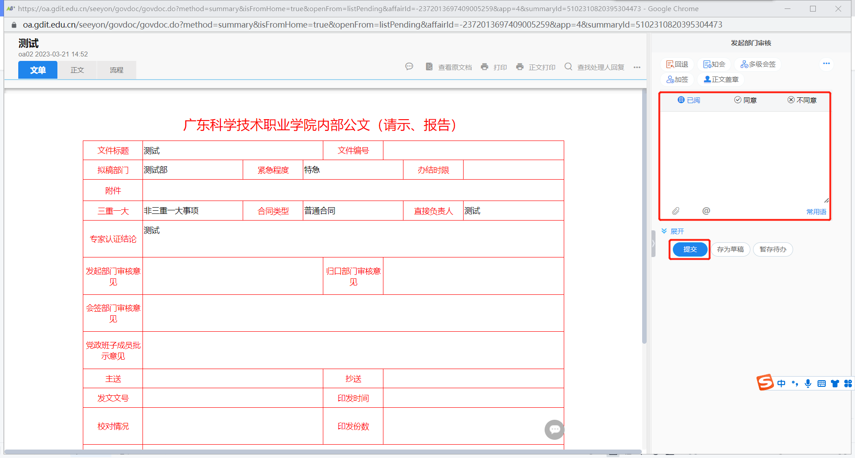
Task: Click the 特急 urgency value
Action: coord(312,170)
